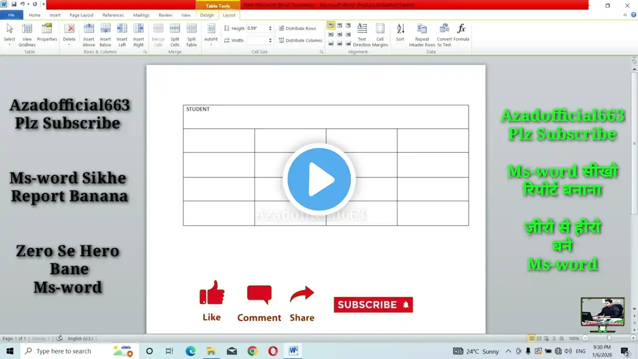The width and height of the screenshot is (638, 359).
Task: Open the View tab
Action: click(x=185, y=15)
